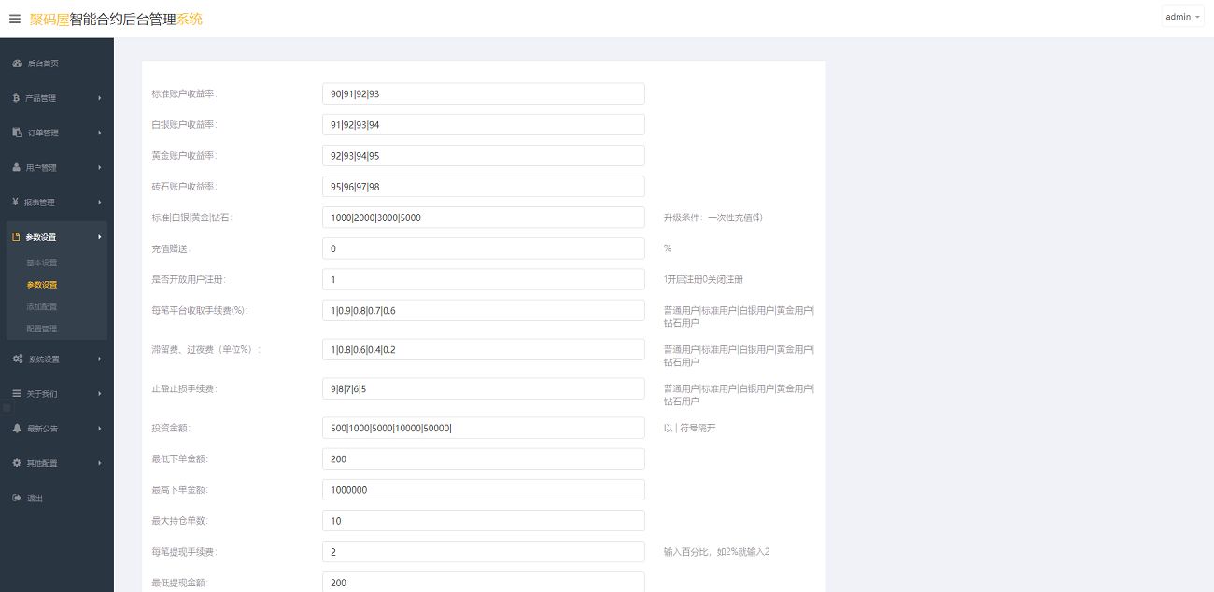Expand the 关于我们 menu arrow
The image size is (1214, 592).
pyautogui.click(x=99, y=394)
